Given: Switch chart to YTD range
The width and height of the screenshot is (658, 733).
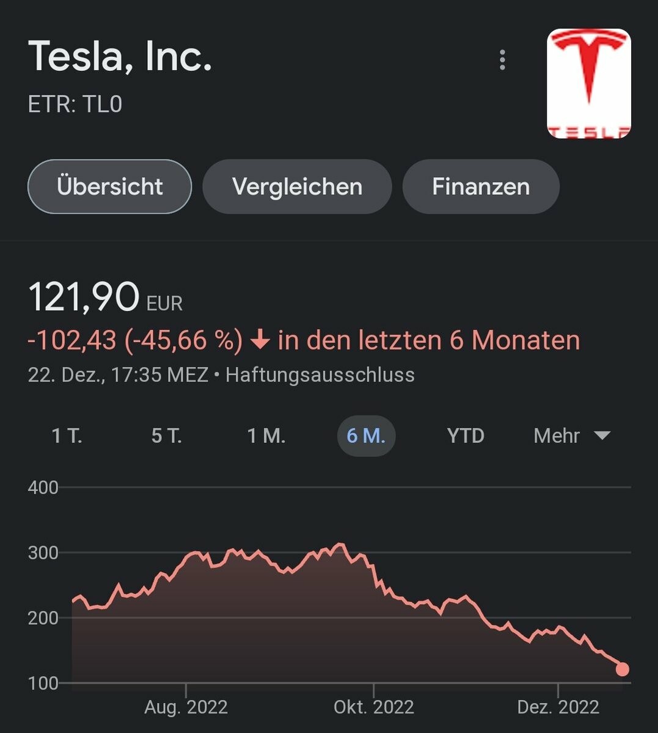Looking at the screenshot, I should (x=466, y=436).
